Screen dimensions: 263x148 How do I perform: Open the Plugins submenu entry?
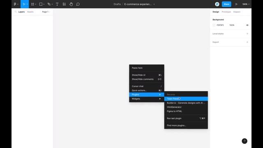pos(147,95)
